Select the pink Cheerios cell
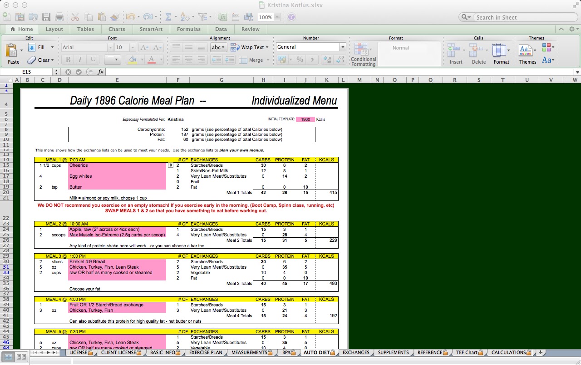The height and width of the screenshot is (365, 581). tap(118, 165)
